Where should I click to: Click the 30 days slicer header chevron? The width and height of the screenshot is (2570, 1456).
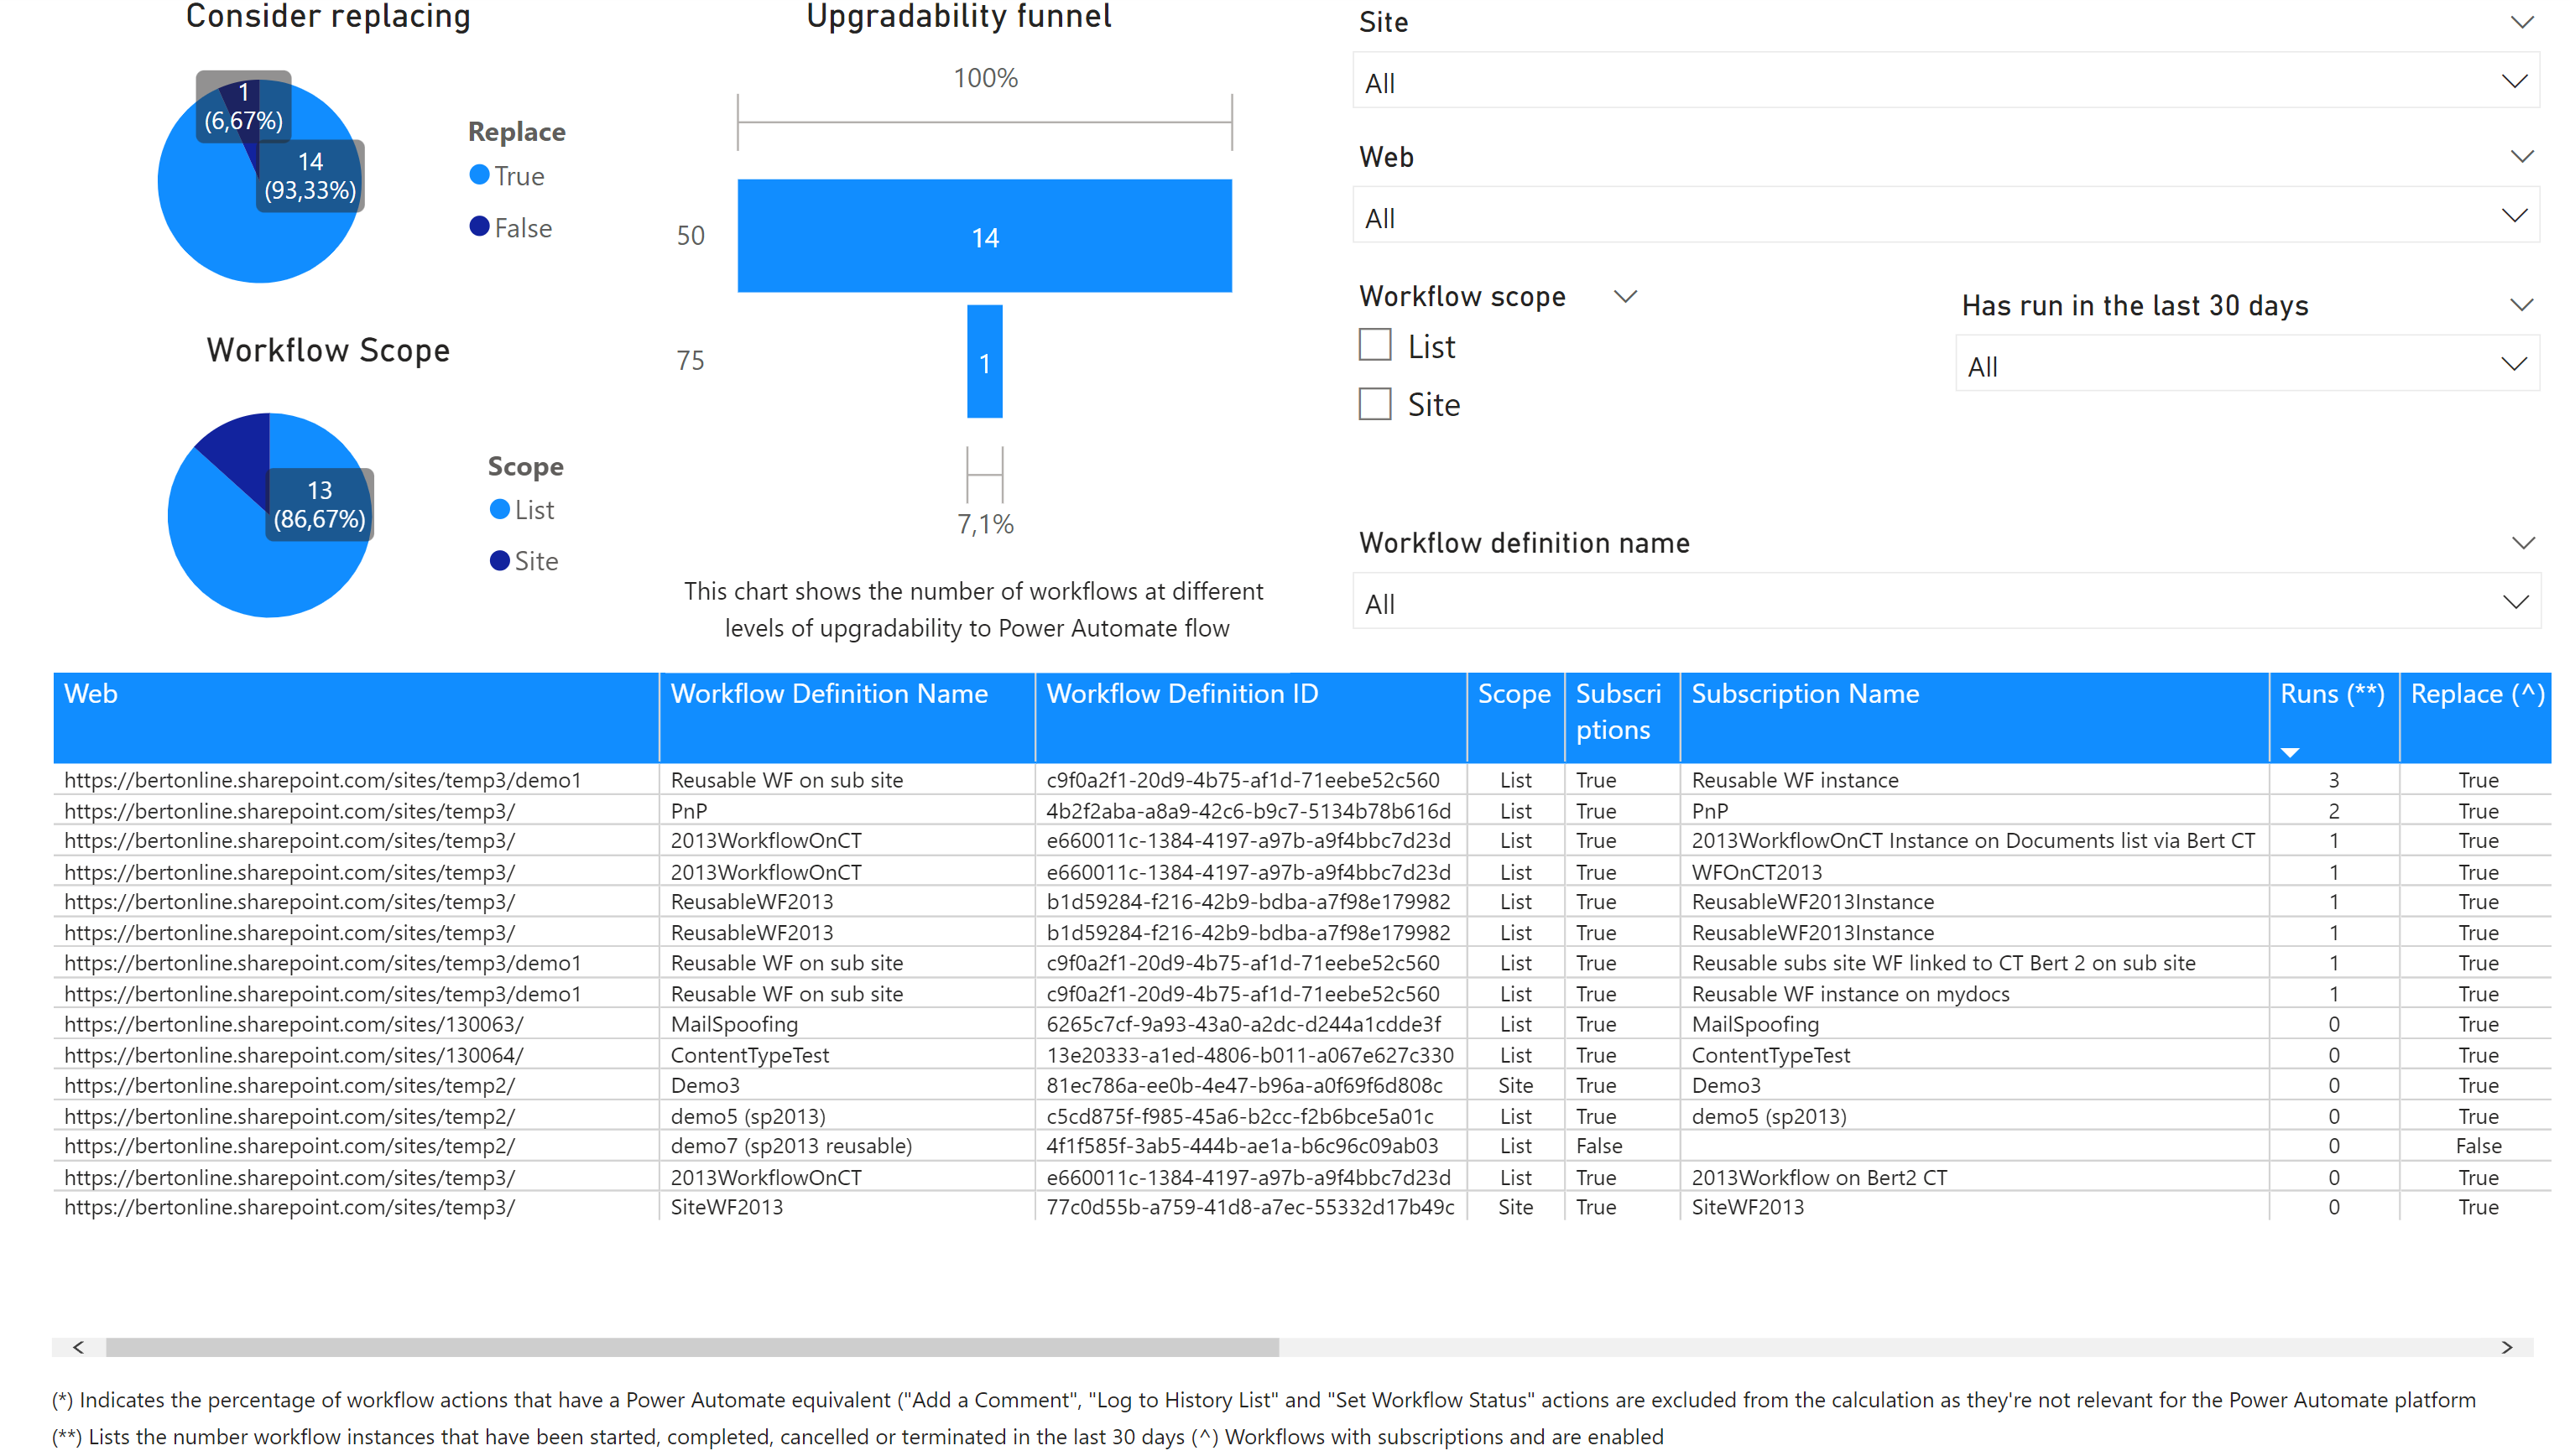pos(2521,305)
